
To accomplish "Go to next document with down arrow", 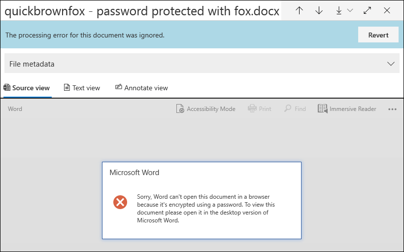I will click(x=319, y=10).
